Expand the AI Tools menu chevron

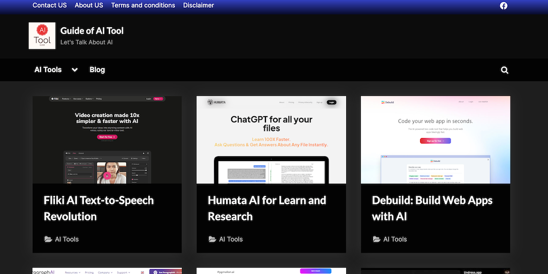(74, 70)
